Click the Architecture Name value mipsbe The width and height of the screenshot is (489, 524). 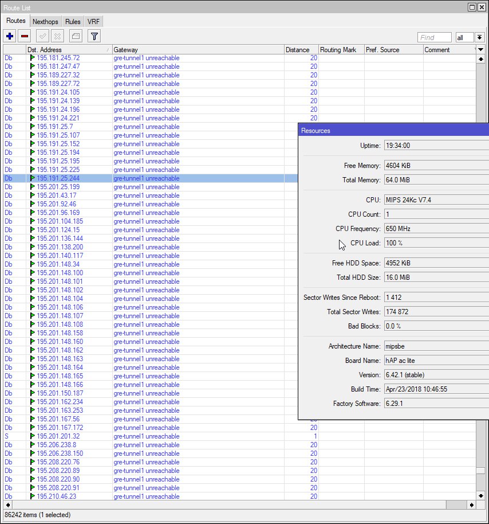pyautogui.click(x=436, y=346)
